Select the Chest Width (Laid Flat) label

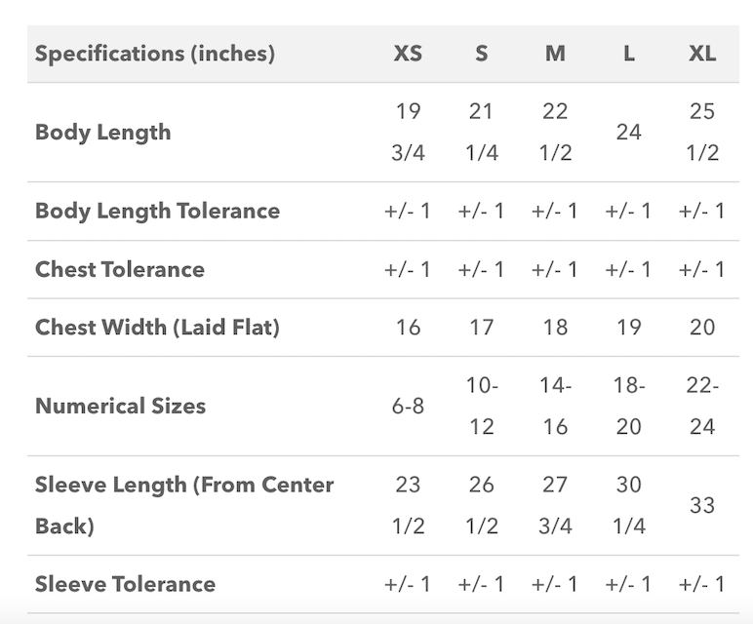[157, 328]
